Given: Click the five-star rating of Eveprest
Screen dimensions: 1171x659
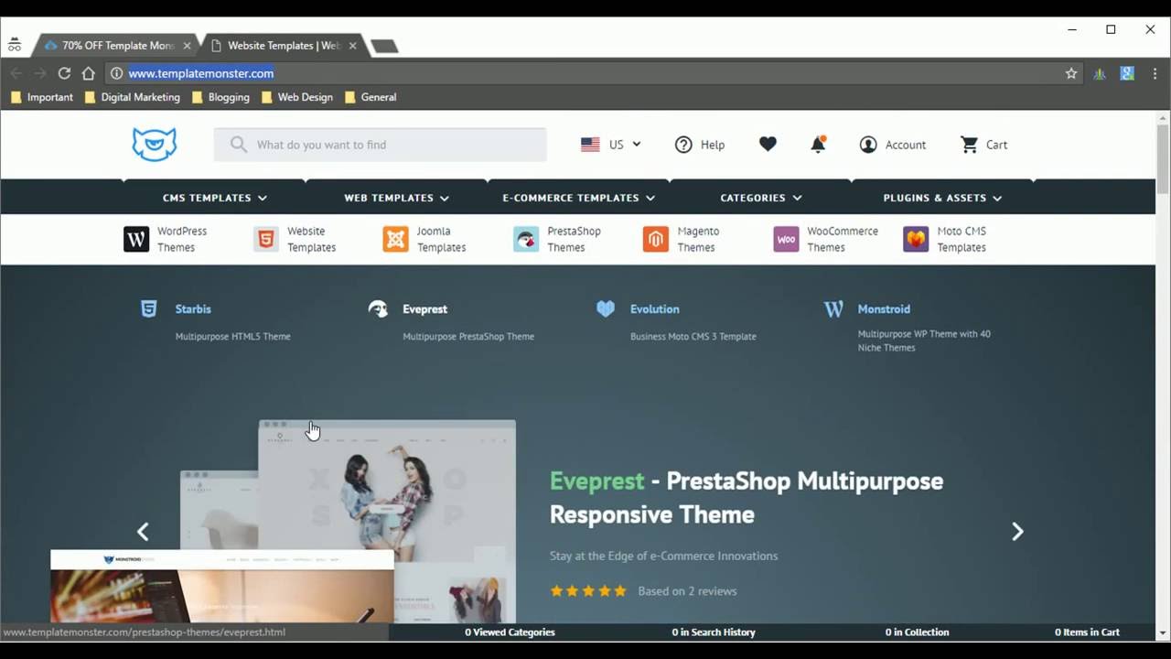Looking at the screenshot, I should tap(588, 591).
